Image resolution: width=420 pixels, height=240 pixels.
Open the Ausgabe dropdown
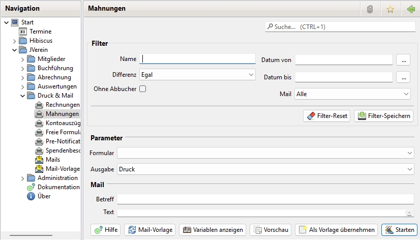[265, 169]
